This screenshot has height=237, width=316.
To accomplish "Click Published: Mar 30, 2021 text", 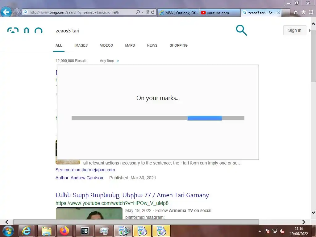I will click(x=133, y=178).
